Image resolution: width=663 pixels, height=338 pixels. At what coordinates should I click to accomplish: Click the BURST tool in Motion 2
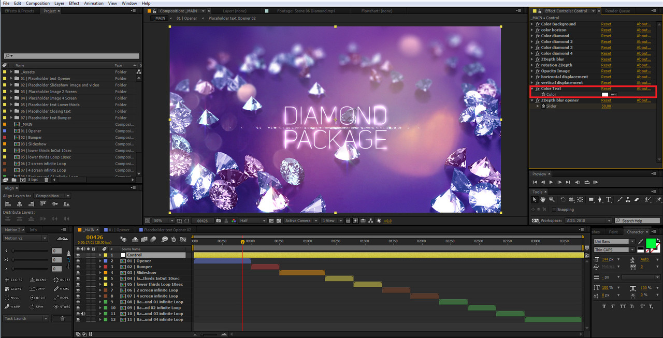(62, 280)
